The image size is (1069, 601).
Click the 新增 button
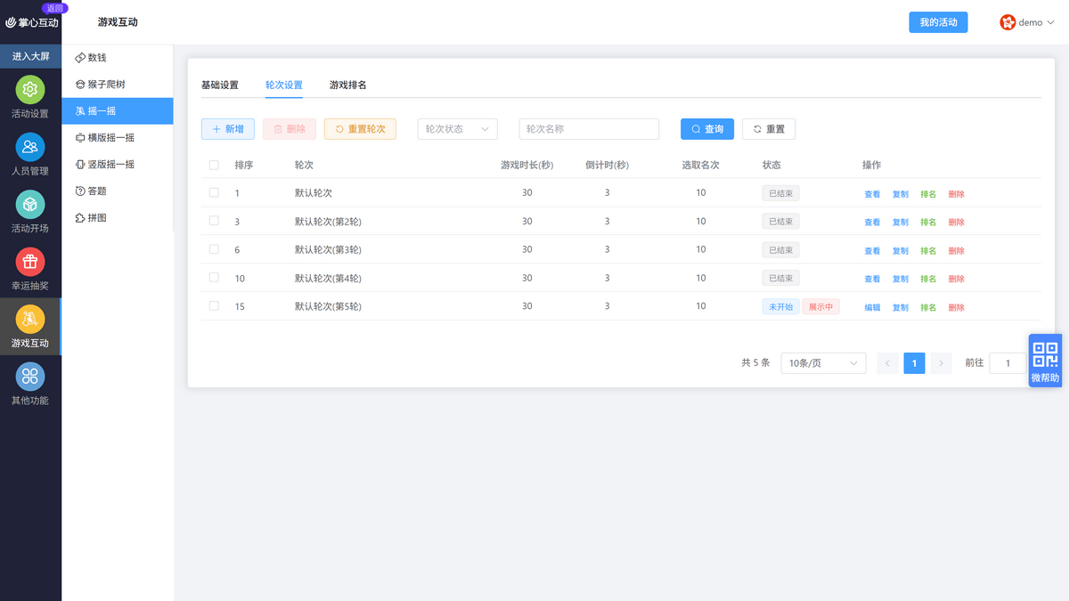point(228,129)
